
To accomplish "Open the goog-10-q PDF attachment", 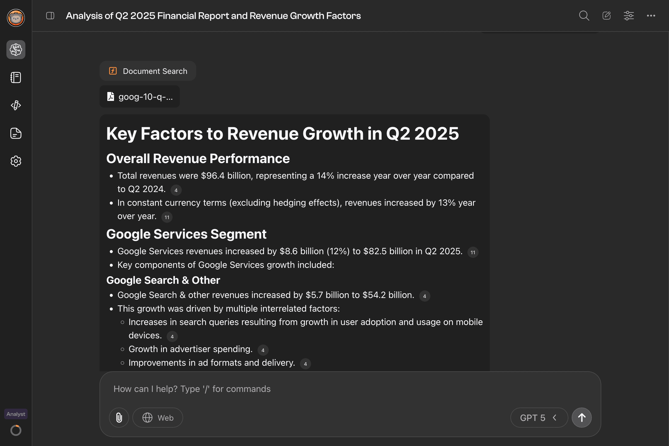I will (x=140, y=96).
